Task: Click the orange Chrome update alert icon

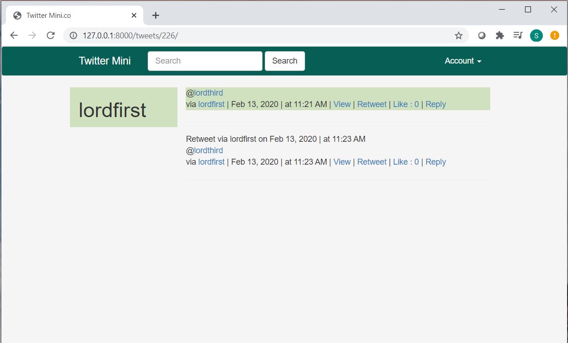Action: (554, 35)
